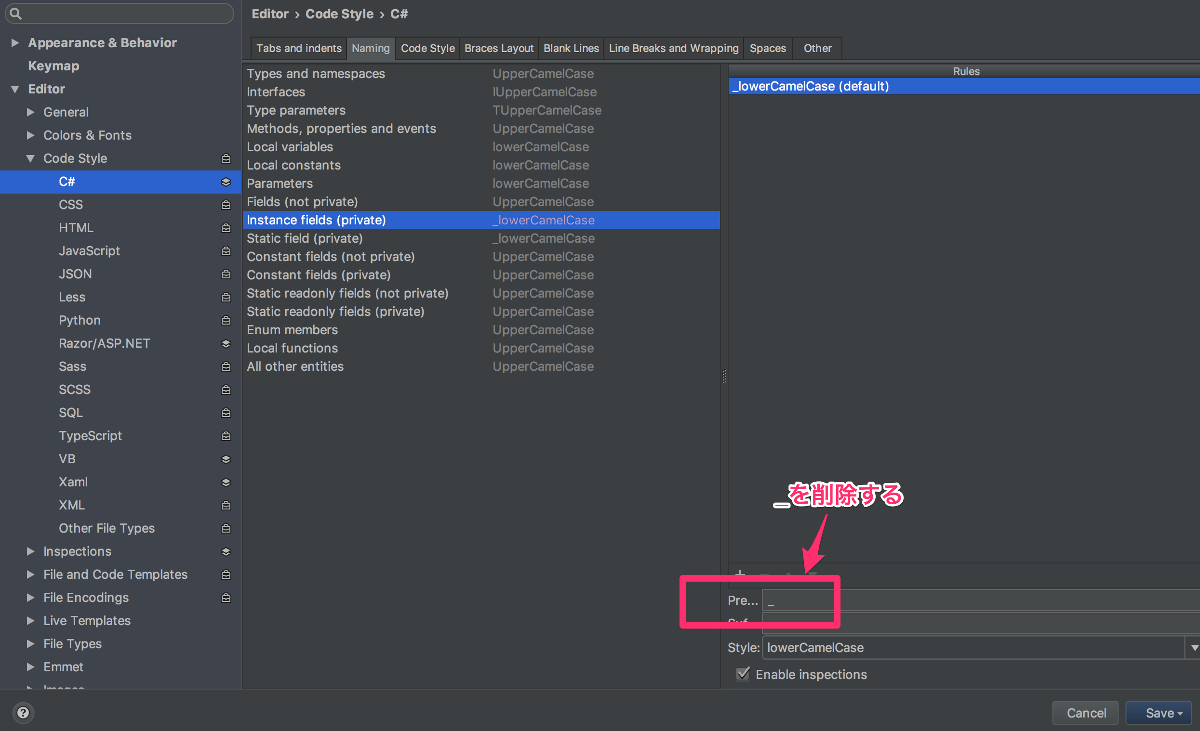Click the panel splitter handle
This screenshot has height=731, width=1200.
724,376
